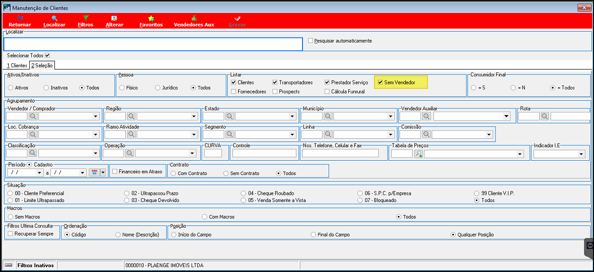Click the Rota lookup magnifier

click(545, 116)
